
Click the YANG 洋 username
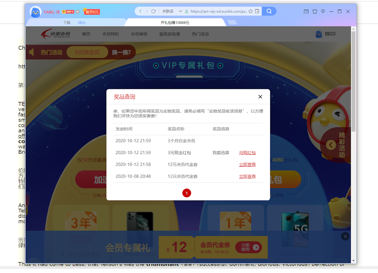point(51,12)
